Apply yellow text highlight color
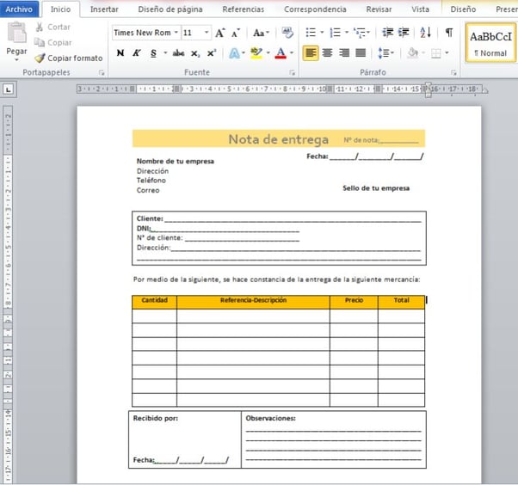Viewport: 518px width, 485px height. point(256,52)
